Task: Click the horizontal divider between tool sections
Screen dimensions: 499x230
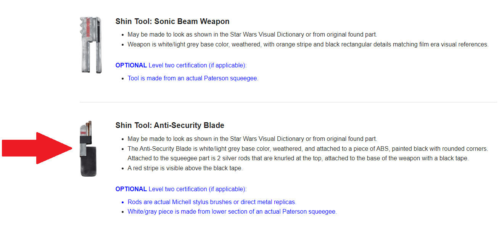Action: pos(288,102)
